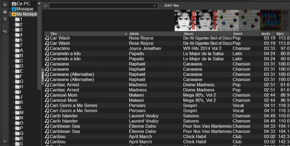This screenshot has height=146, width=290.
Task: Open folder M in the folder tree
Action: [22, 113]
